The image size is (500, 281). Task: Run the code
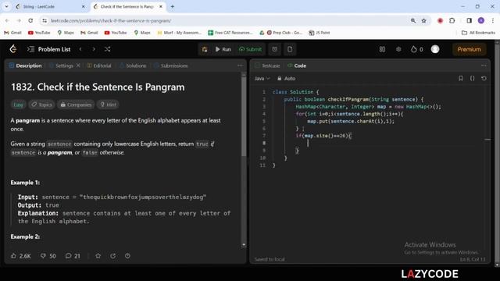pos(223,49)
